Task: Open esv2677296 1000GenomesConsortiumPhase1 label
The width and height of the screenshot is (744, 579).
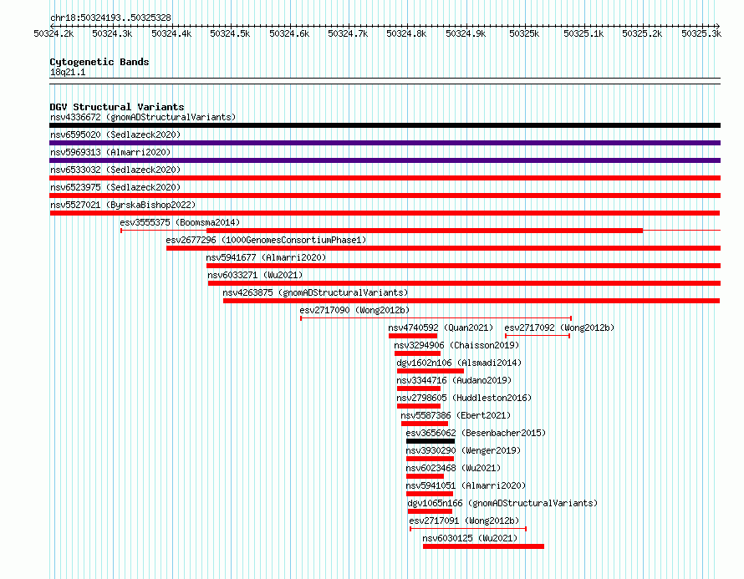Action: point(266,240)
